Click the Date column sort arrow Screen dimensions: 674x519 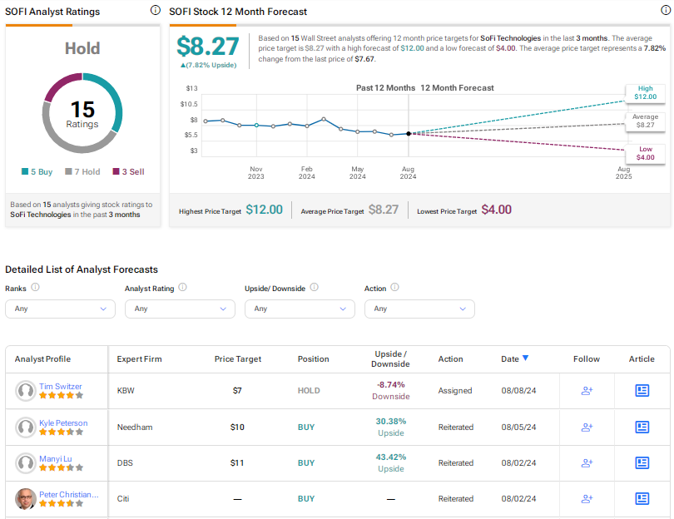click(525, 358)
